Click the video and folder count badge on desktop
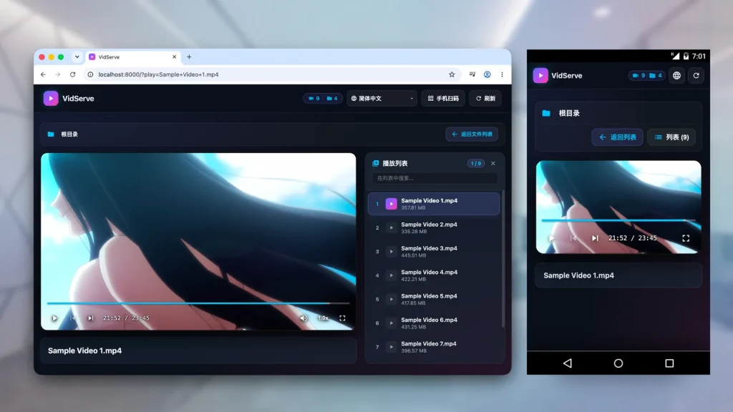 click(x=323, y=99)
